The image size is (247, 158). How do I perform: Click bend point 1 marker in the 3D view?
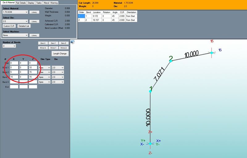point(150,91)
